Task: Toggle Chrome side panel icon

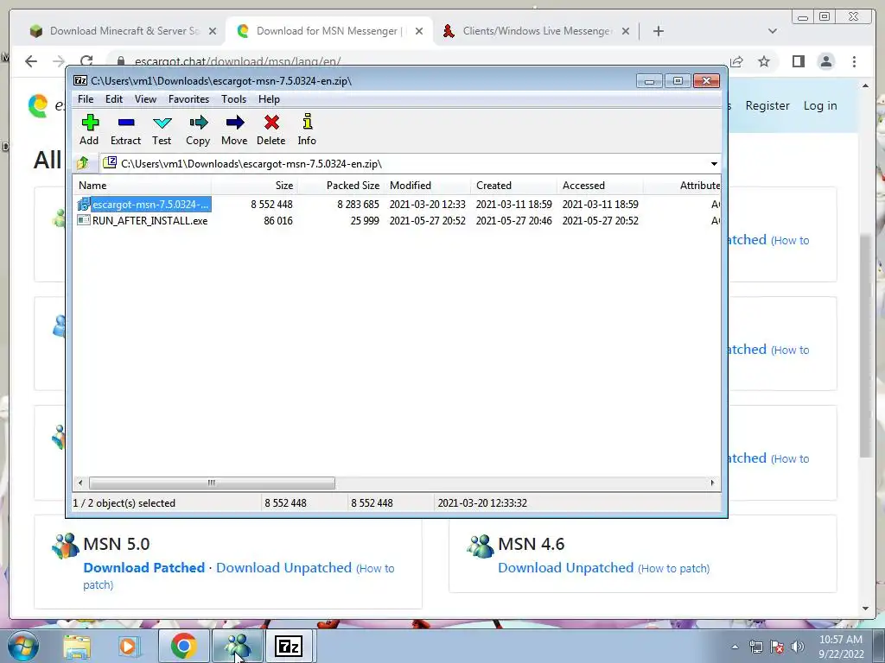Action: click(x=798, y=61)
